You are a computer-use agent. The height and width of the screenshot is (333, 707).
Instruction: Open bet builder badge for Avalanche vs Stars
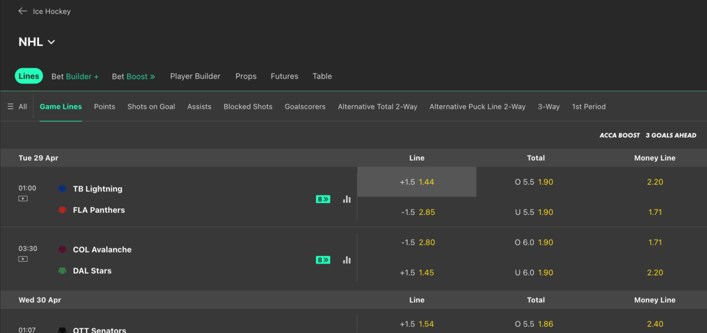point(323,260)
